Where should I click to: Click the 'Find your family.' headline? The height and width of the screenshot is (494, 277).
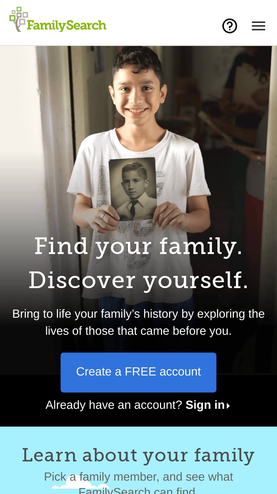138,246
